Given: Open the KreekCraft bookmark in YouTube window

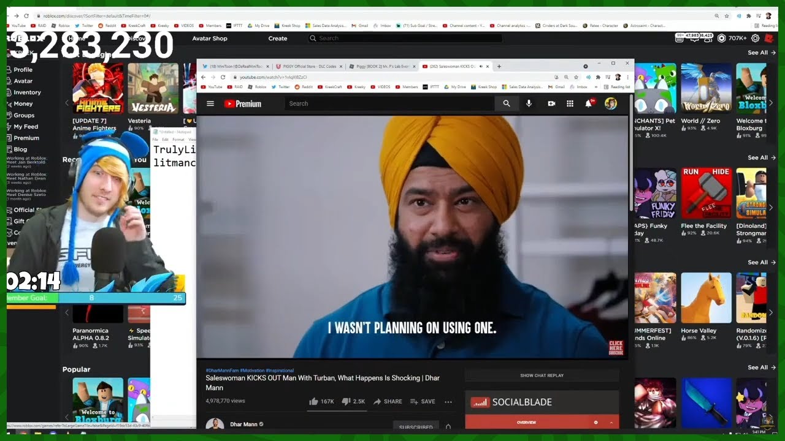Looking at the screenshot, I should click(x=331, y=87).
